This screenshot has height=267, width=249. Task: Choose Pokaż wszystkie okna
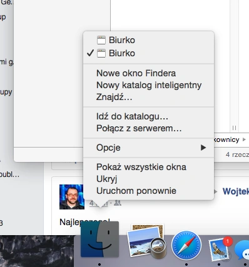(148, 167)
